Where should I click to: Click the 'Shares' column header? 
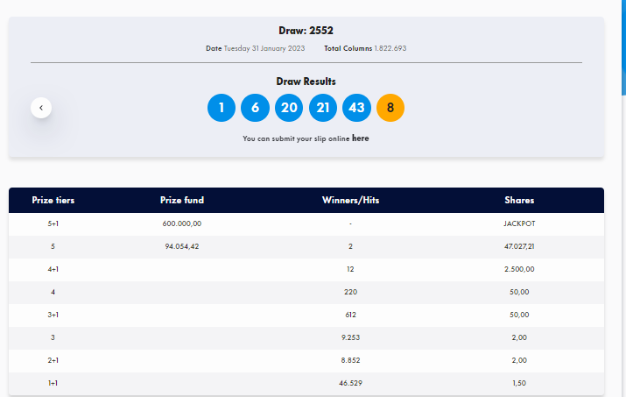pos(519,200)
